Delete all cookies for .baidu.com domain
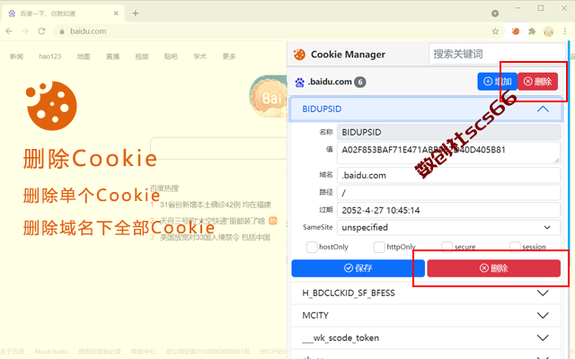The image size is (575, 359). click(537, 82)
